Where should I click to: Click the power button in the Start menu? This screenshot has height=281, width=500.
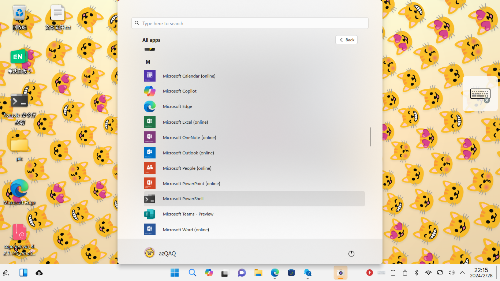coord(351,254)
